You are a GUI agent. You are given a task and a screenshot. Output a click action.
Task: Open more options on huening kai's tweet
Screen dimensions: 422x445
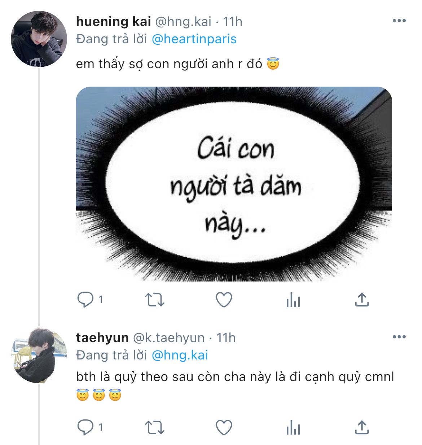(x=399, y=21)
